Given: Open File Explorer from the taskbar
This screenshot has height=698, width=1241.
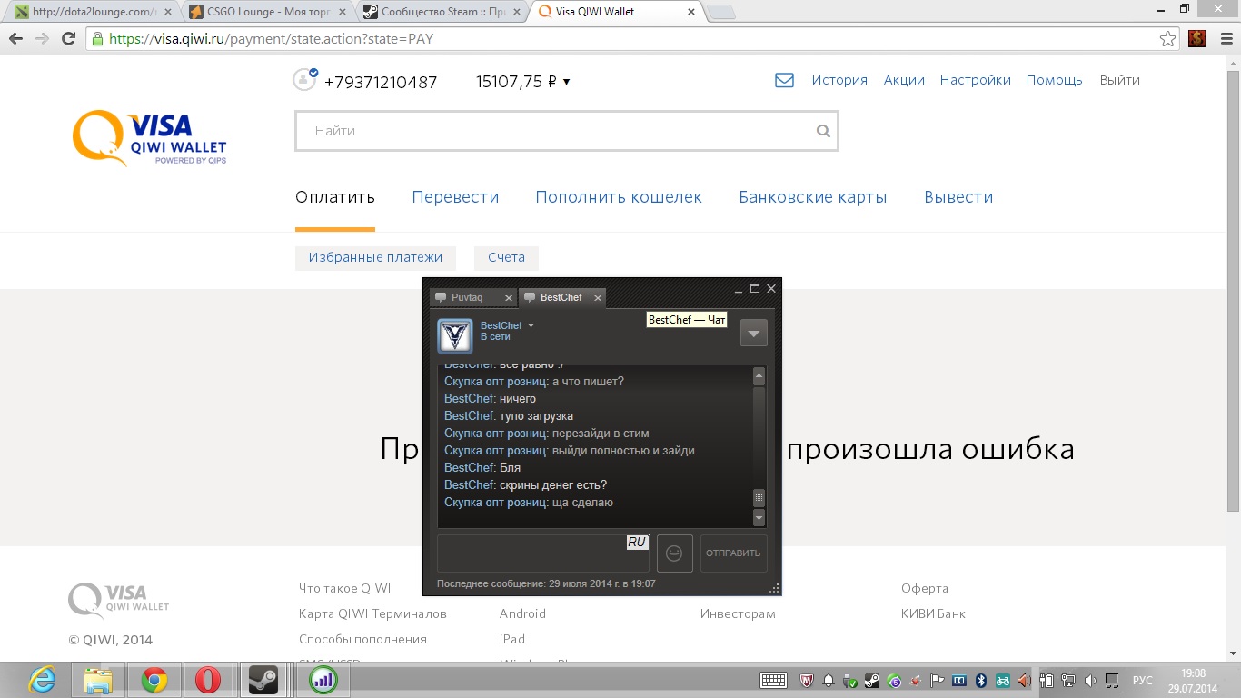Looking at the screenshot, I should 98,680.
